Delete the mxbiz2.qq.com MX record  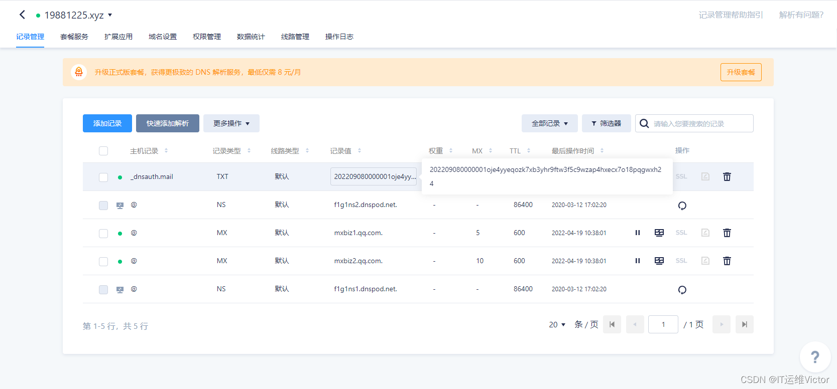coord(727,261)
